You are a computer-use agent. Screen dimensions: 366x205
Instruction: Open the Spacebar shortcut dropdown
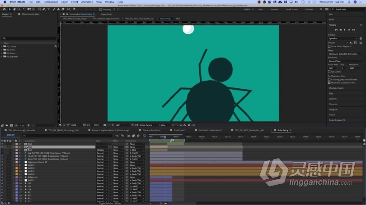click(343, 38)
